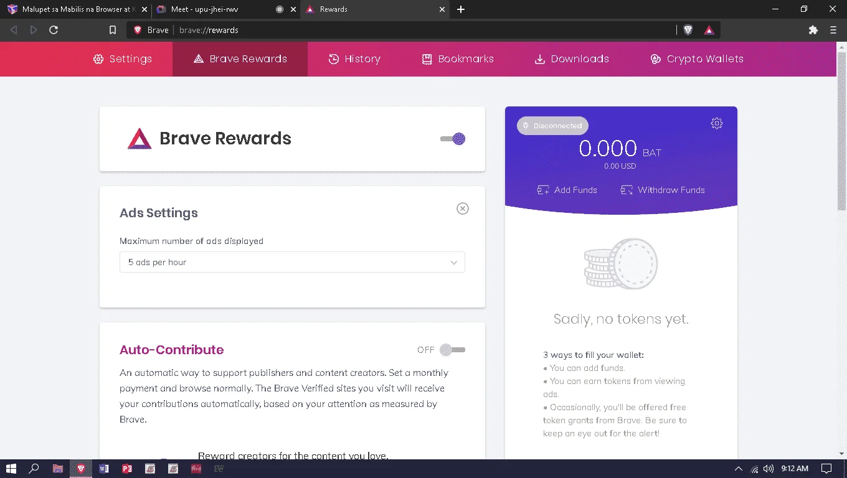Switch to Word in the taskbar
This screenshot has width=847, height=478.
pyautogui.click(x=103, y=469)
